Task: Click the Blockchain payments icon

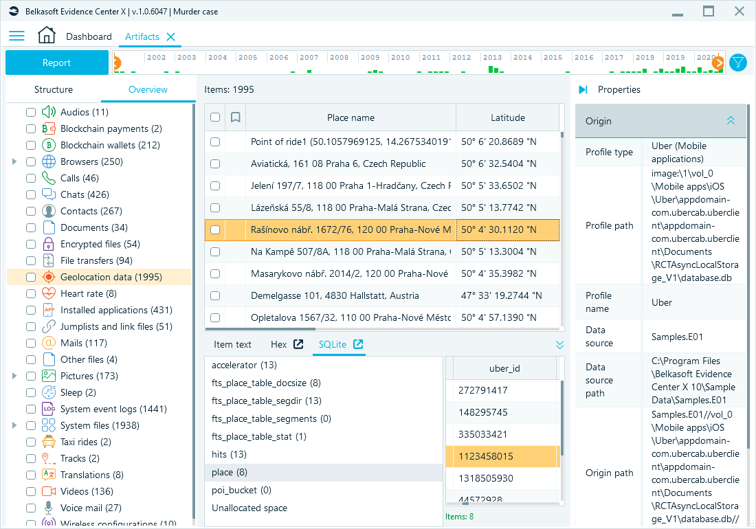Action: tap(49, 128)
